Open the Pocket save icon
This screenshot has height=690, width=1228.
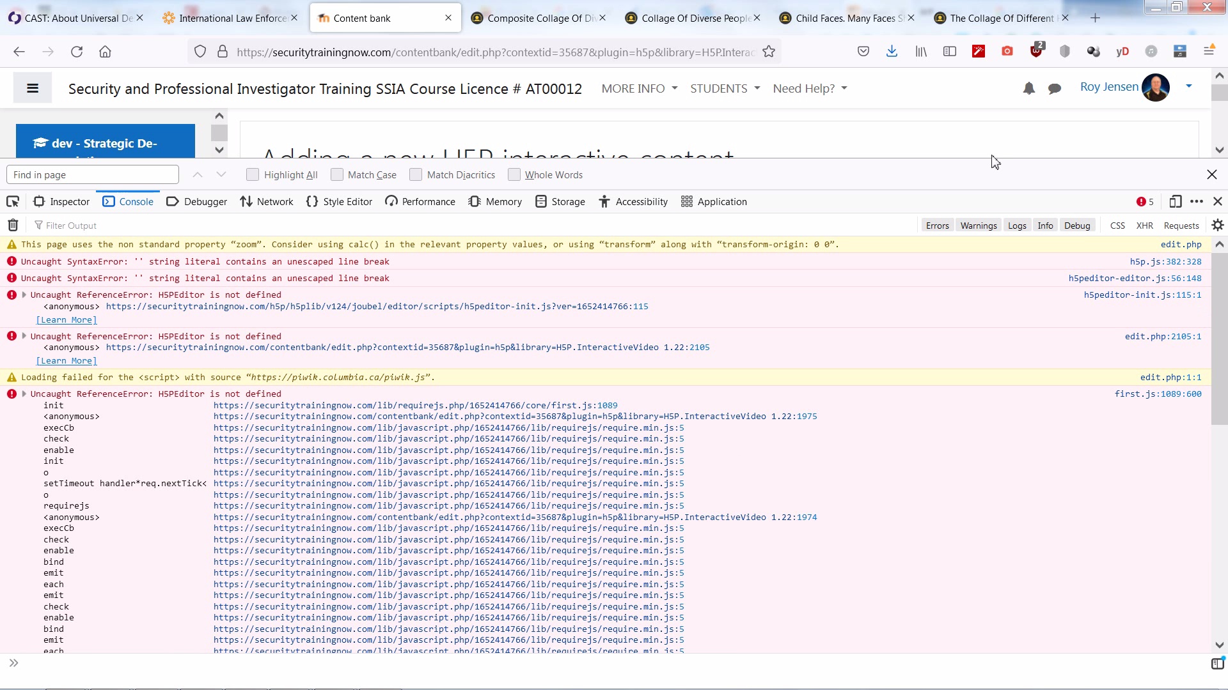click(863, 52)
